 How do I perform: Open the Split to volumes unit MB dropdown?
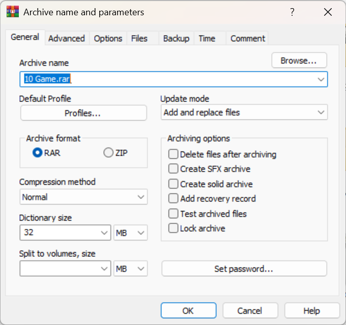130,269
